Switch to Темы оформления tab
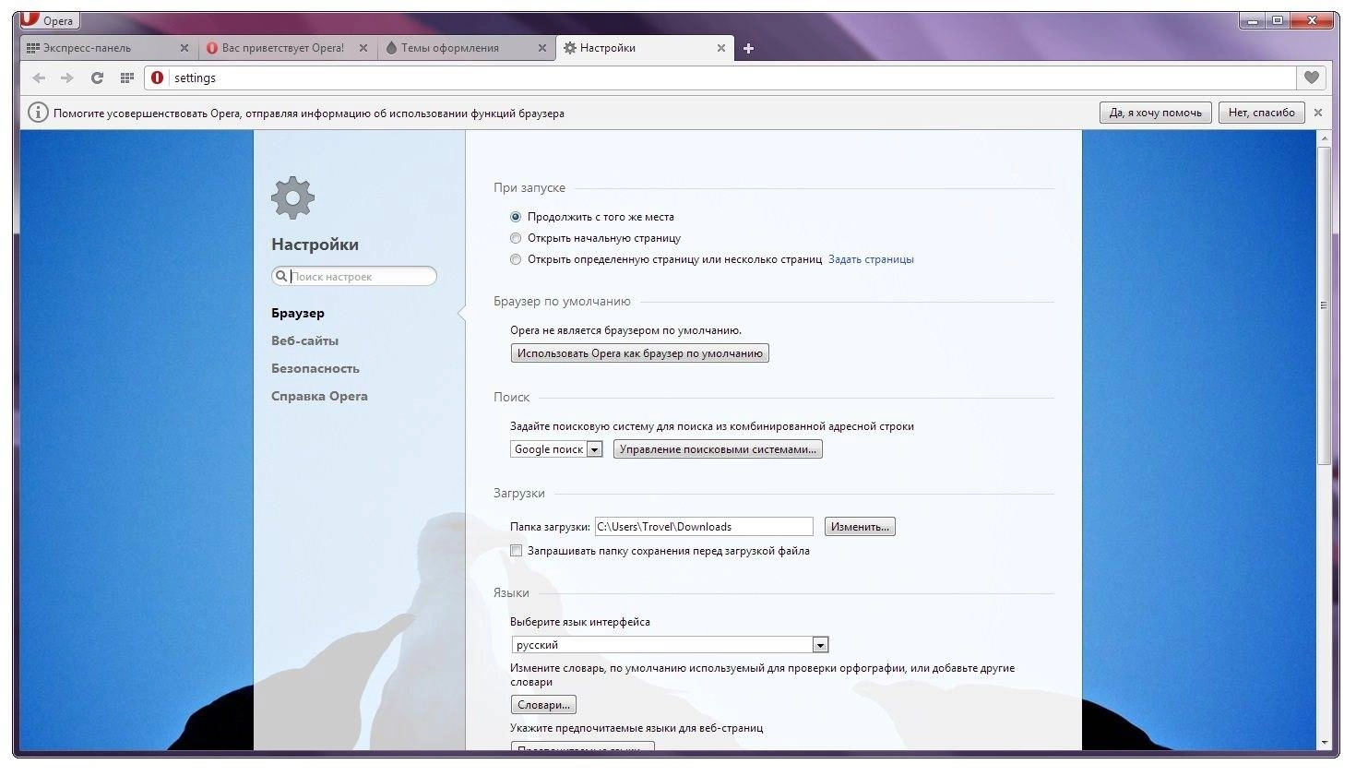This screenshot has height=776, width=1356. [x=467, y=48]
